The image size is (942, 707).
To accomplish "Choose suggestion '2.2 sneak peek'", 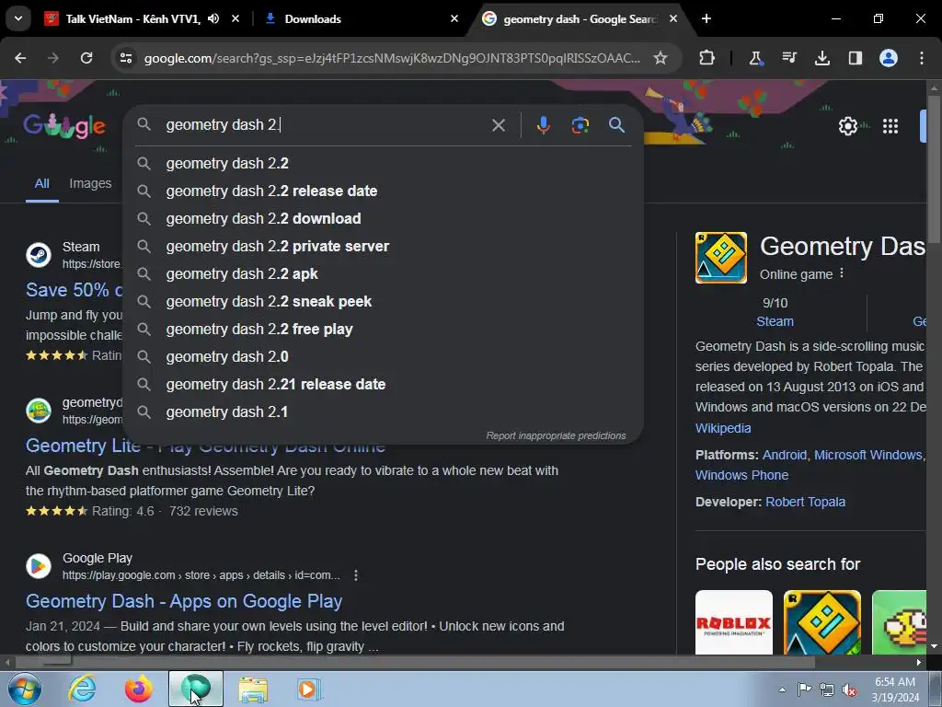I will [x=383, y=302].
